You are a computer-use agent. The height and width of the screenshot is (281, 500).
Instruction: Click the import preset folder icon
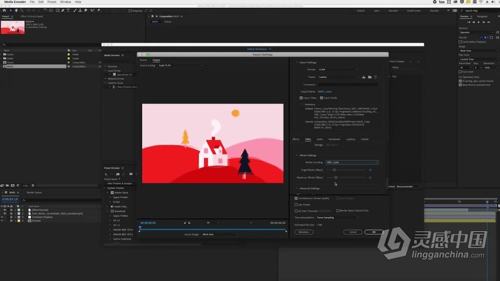coord(370,77)
